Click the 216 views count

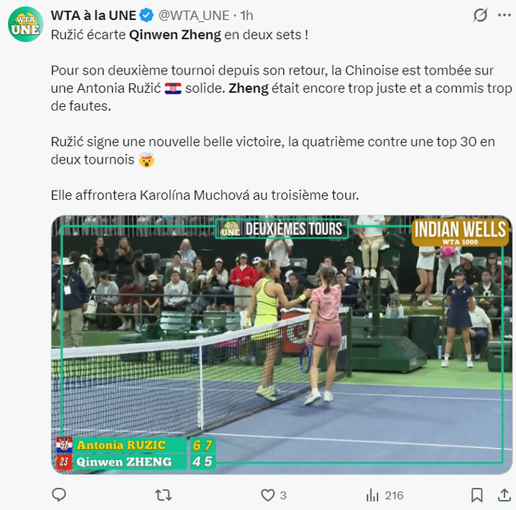394,495
